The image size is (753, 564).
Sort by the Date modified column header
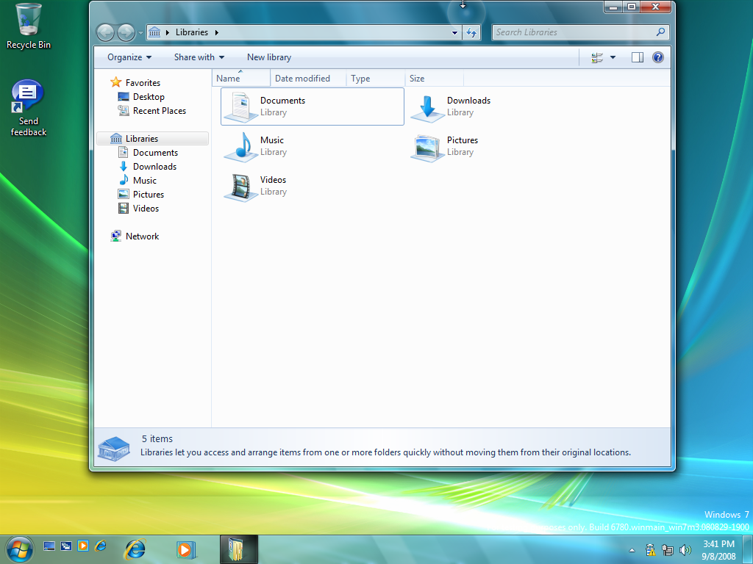pos(302,79)
